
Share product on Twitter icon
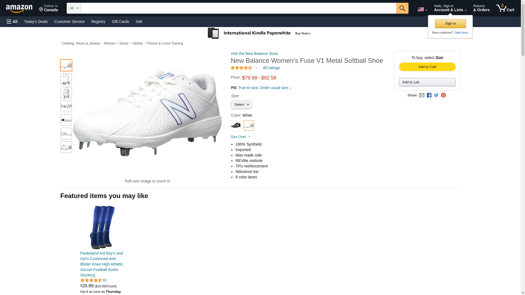(436, 95)
